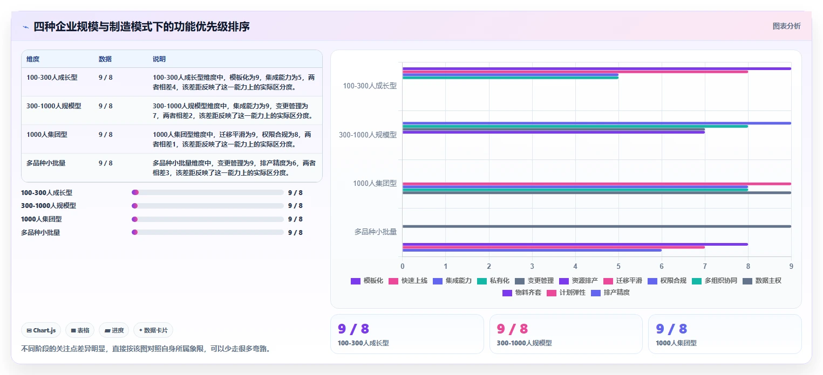Click the lightning icon beside the page title
This screenshot has height=375, width=823.
[x=25, y=27]
